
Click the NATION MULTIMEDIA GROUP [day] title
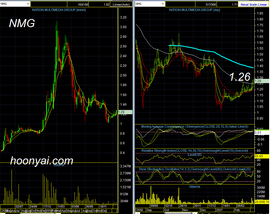(x=194, y=10)
